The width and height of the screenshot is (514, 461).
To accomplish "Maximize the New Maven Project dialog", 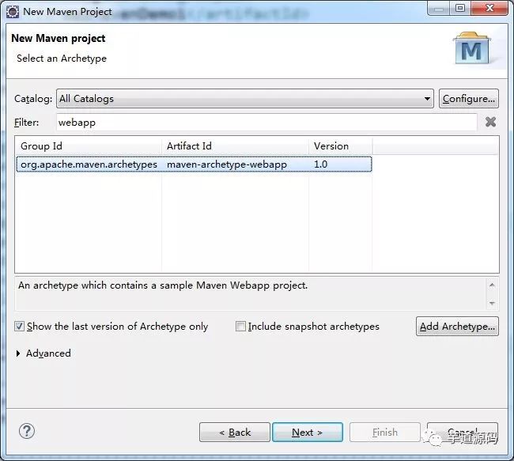I will 460,8.
